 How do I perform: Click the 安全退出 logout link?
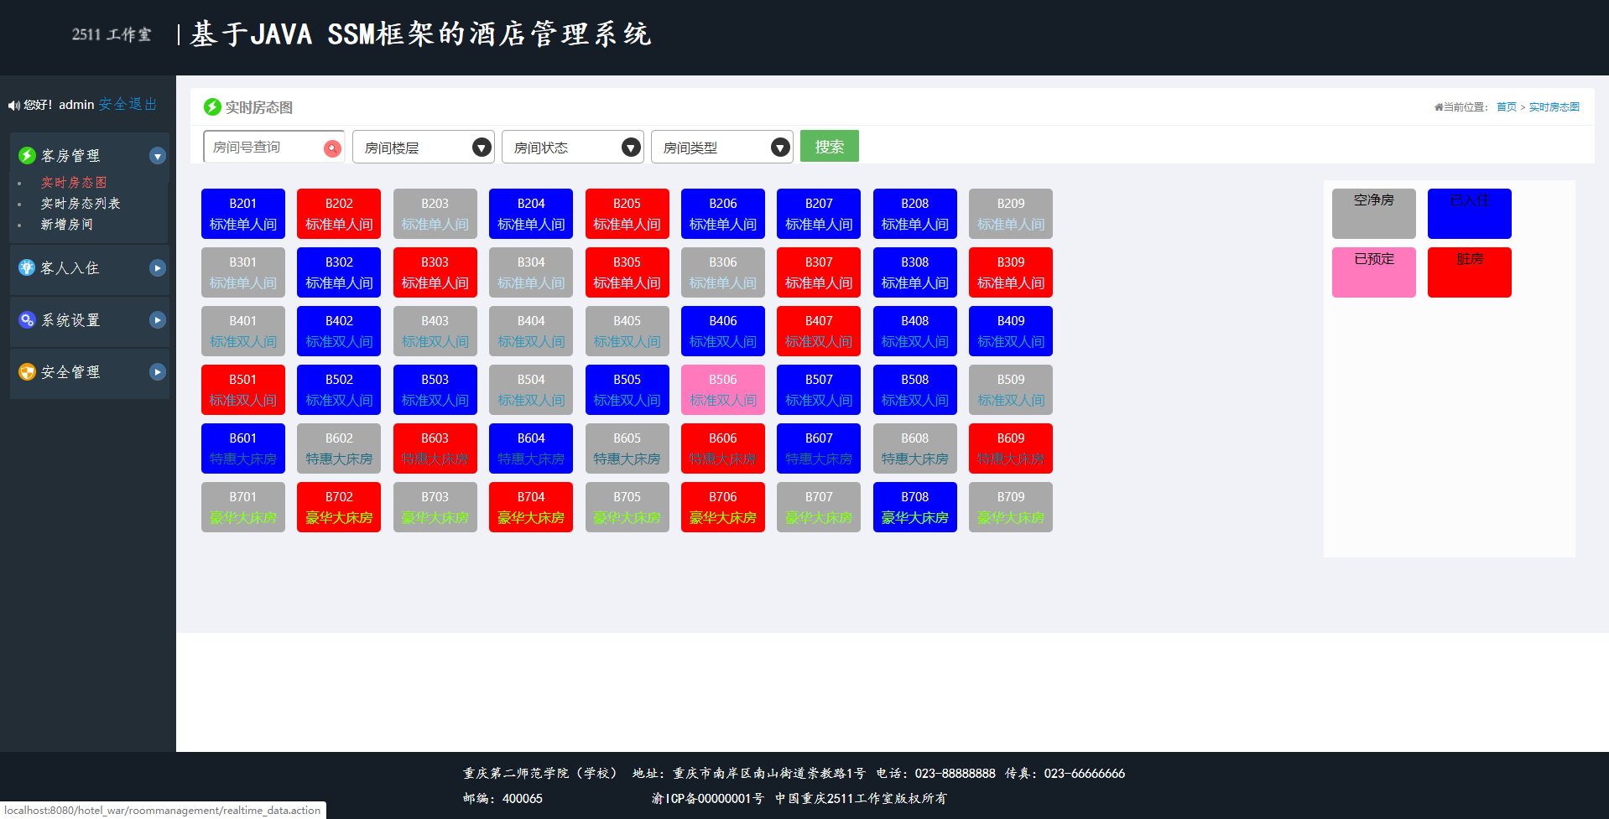point(128,105)
